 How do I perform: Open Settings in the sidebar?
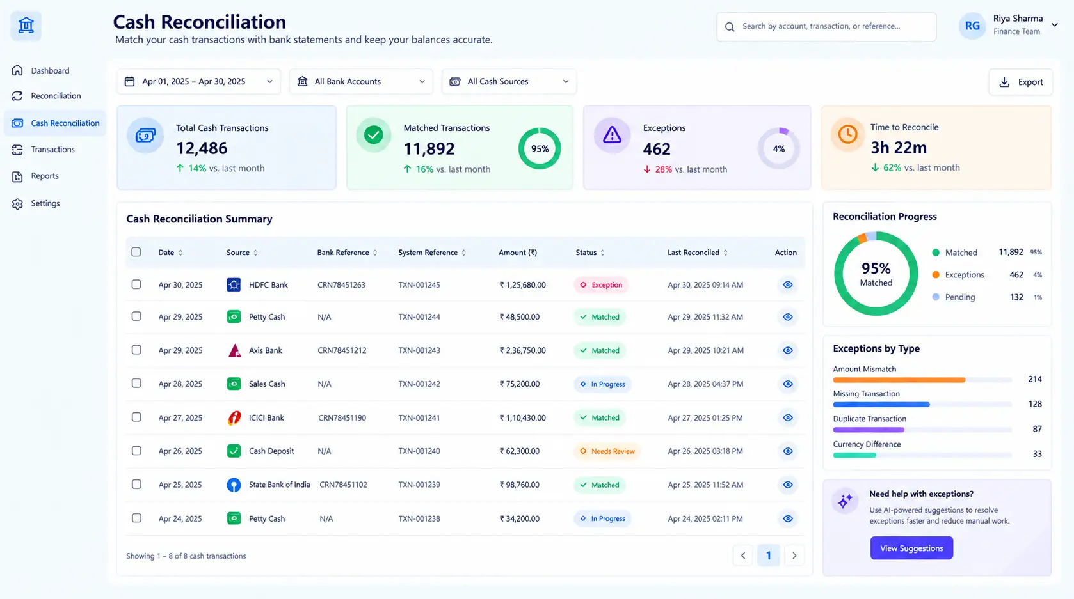click(x=54, y=203)
